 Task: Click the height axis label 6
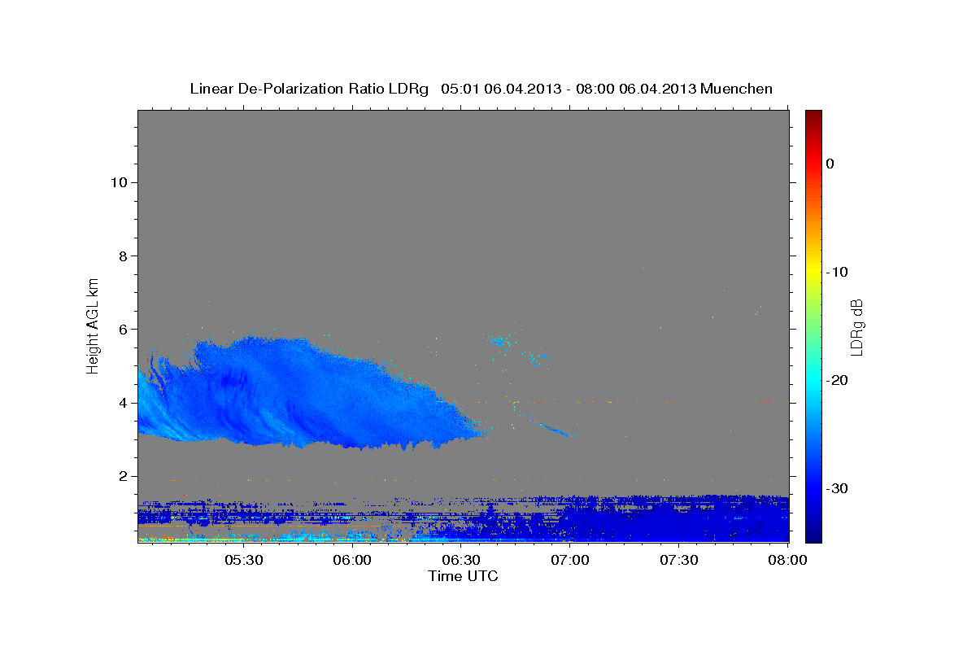(x=123, y=330)
